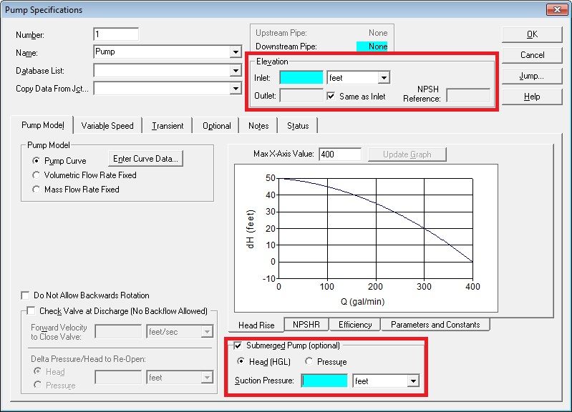Expand the Inlet elevation units dropdown

click(384, 77)
